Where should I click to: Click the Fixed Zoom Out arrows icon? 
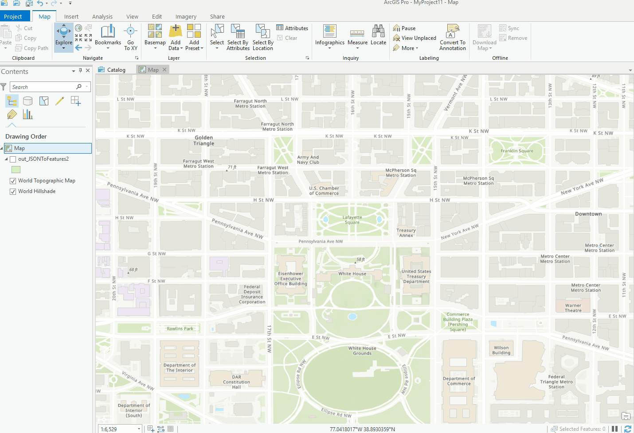pyautogui.click(x=88, y=38)
